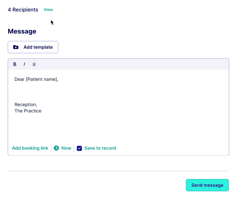Click the folder-plus icon on Add template
Screen dimensions: 235x199
16,47
